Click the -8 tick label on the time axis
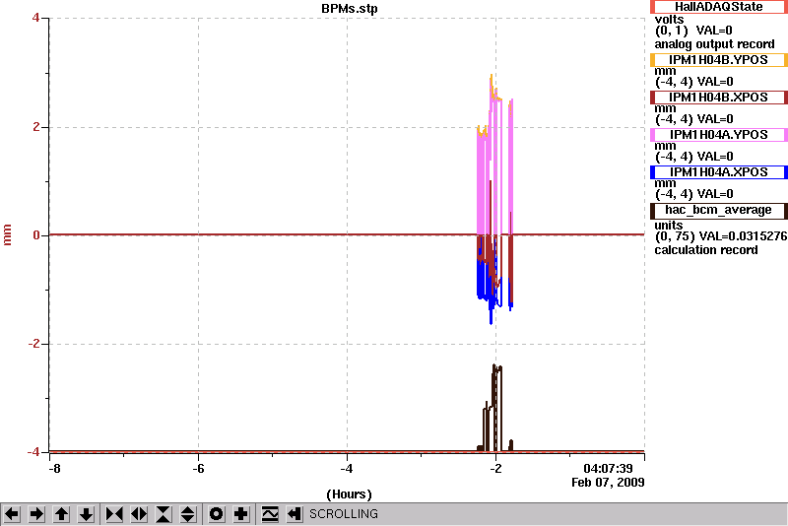This screenshot has width=788, height=526. coord(54,469)
